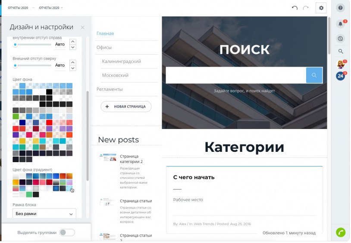This screenshot has width=351, height=243.
Task: Open the user avatar in right sidebar
Action: point(341,65)
